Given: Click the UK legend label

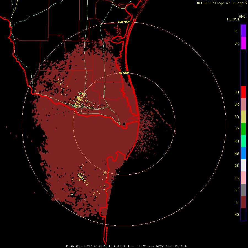Looking at the screenshot, I should pyautogui.click(x=236, y=44).
